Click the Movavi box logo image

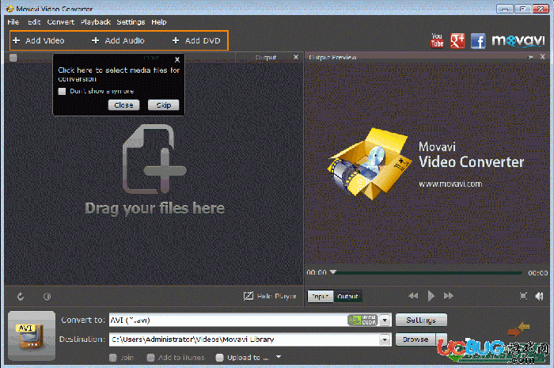click(370, 164)
